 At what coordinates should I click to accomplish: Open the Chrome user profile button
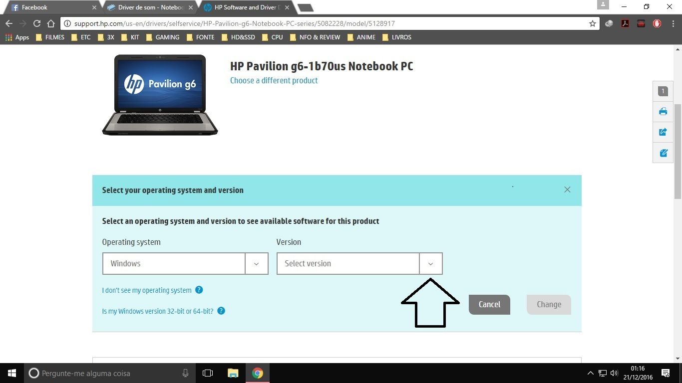tap(603, 4)
